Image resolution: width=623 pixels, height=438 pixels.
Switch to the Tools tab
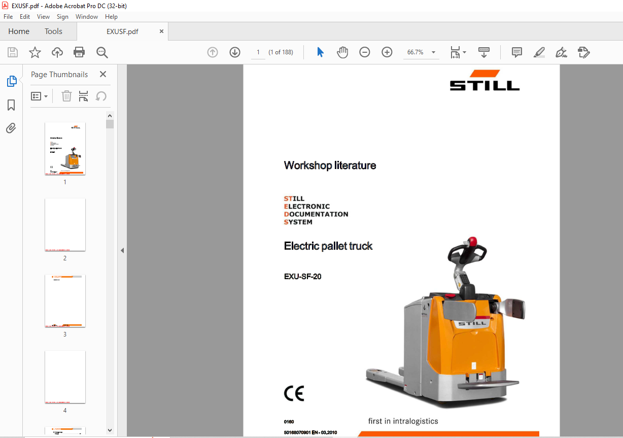(x=53, y=31)
